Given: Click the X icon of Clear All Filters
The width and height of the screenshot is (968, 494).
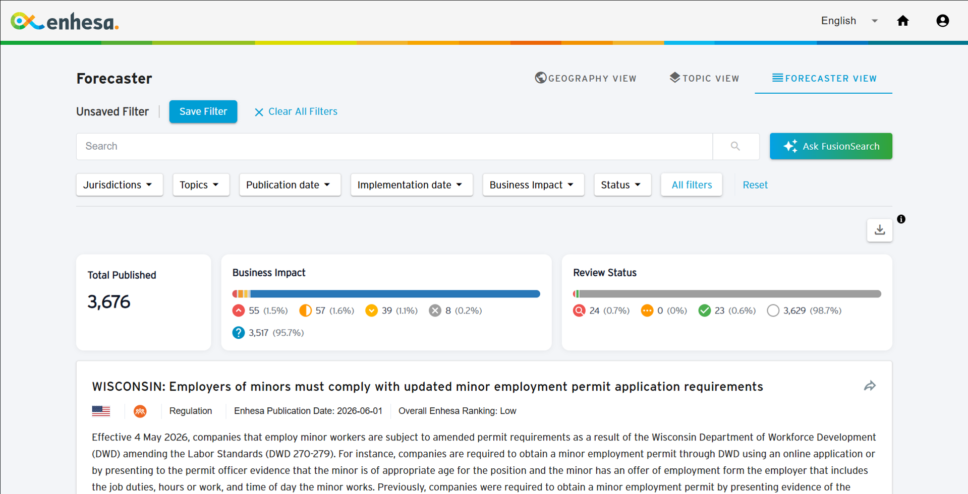Looking at the screenshot, I should 259,112.
